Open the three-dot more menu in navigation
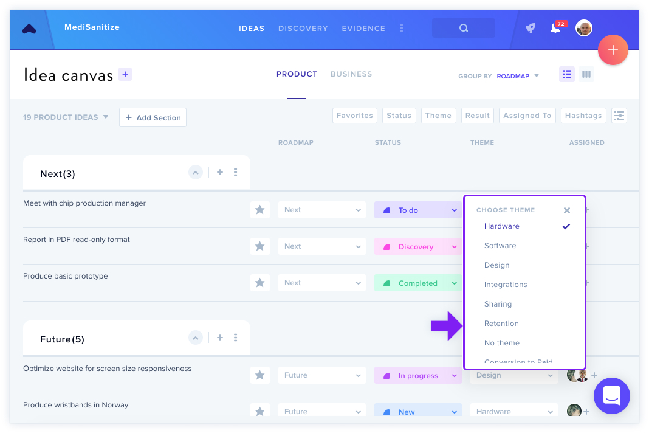The width and height of the screenshot is (649, 433). pyautogui.click(x=401, y=28)
